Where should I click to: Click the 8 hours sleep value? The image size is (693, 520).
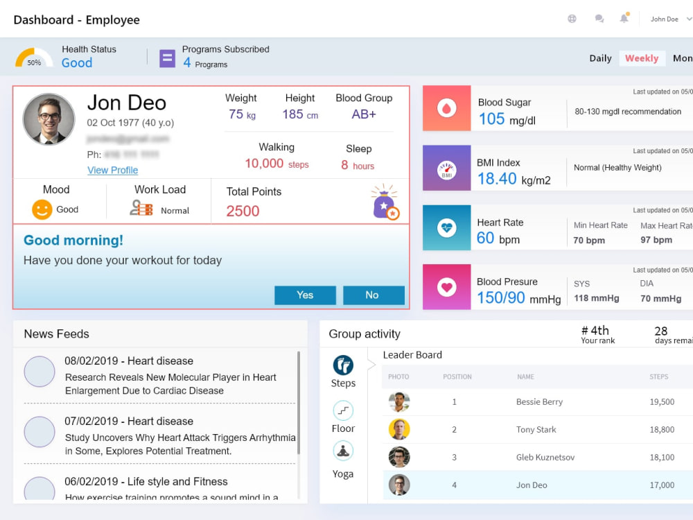[x=358, y=166]
